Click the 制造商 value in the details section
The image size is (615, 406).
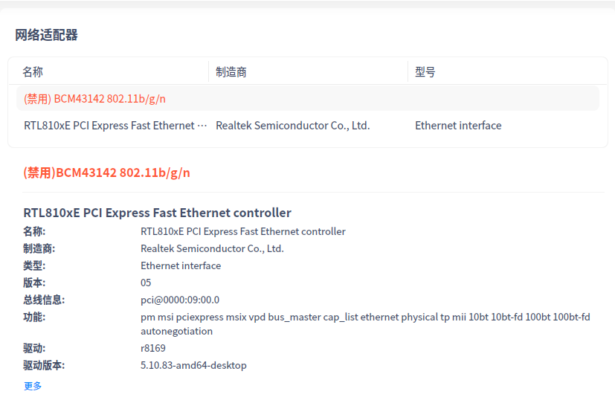[x=212, y=248]
